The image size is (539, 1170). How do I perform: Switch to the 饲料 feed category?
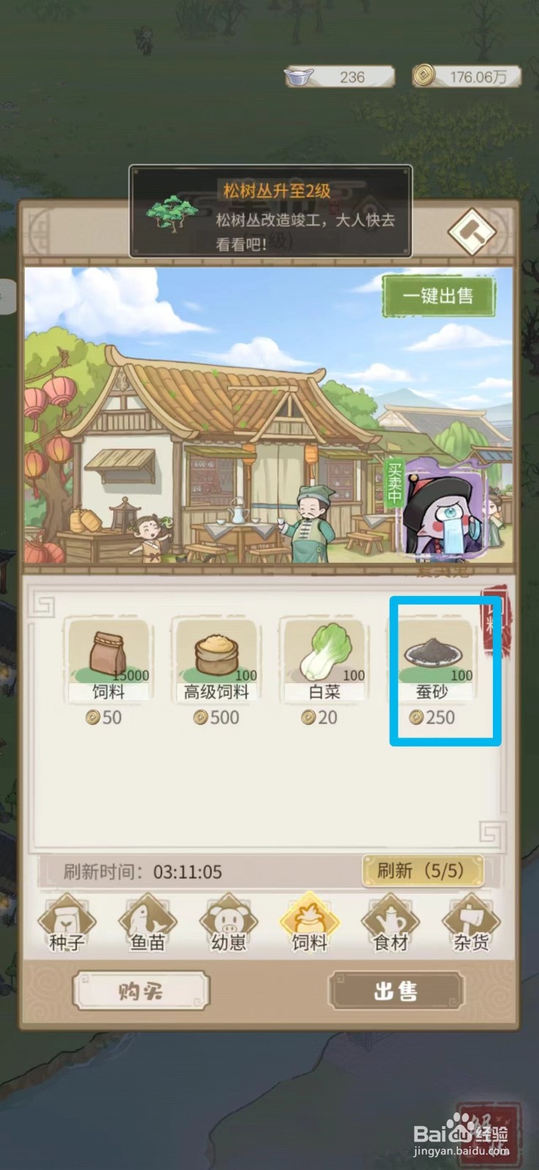[309, 924]
